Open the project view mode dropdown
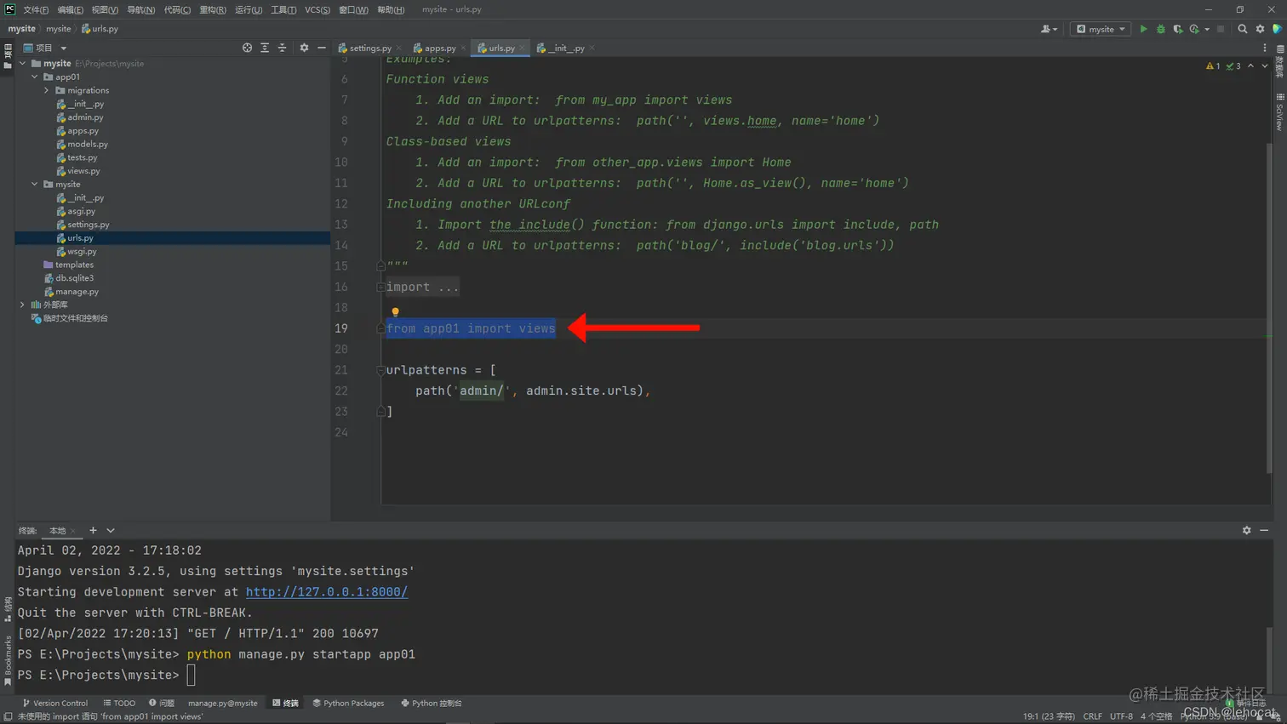Screen dimensions: 1287x724 pos(63,48)
